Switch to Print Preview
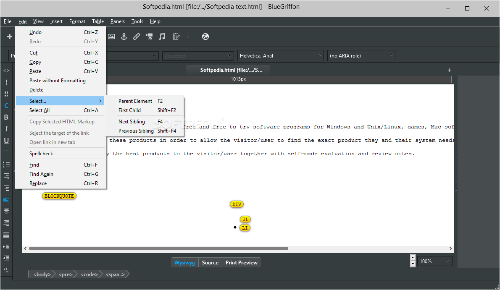Image resolution: width=500 pixels, height=290 pixels. tap(242, 263)
